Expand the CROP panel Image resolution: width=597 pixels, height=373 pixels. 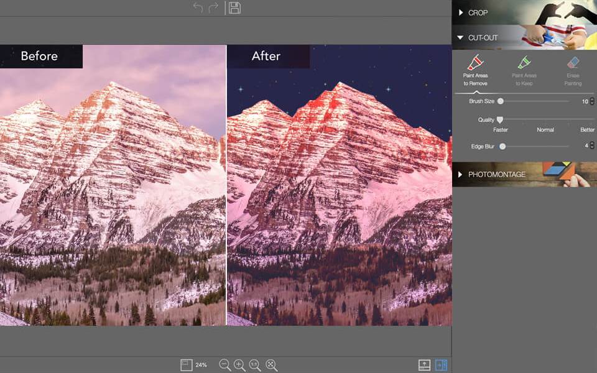pyautogui.click(x=478, y=12)
